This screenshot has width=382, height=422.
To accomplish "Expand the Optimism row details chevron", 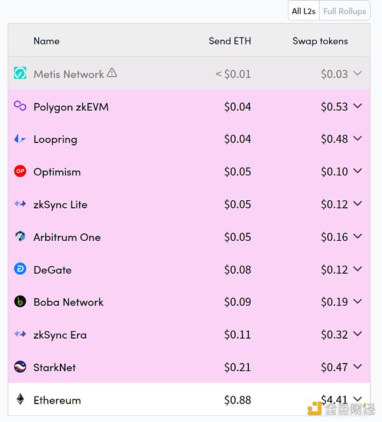I will click(357, 171).
